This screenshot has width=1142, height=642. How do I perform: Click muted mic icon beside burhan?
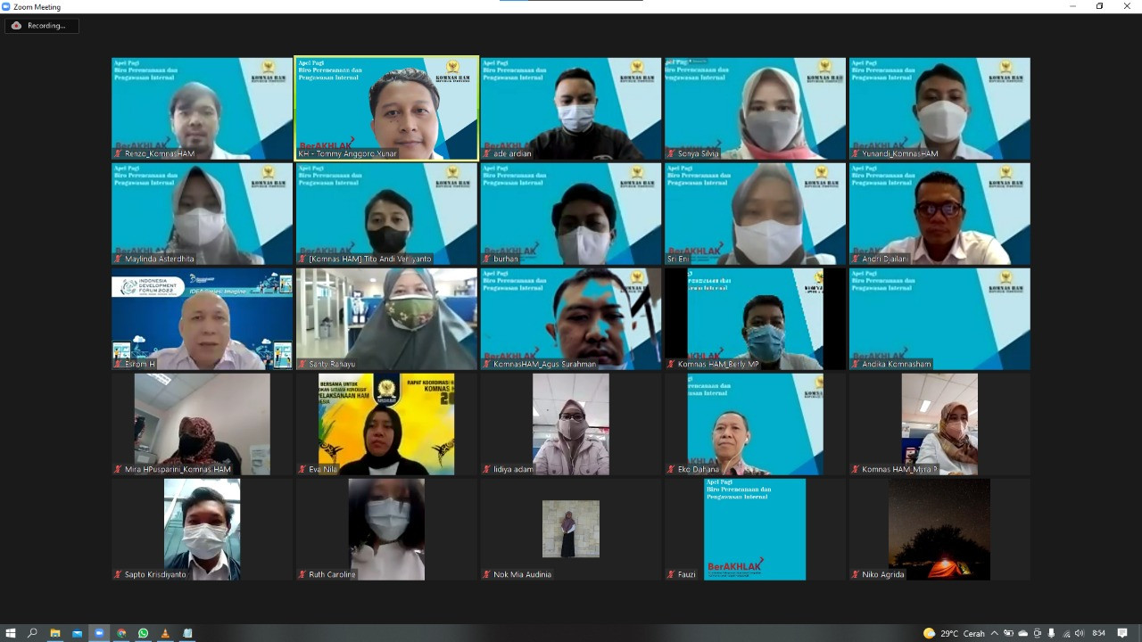(486, 259)
